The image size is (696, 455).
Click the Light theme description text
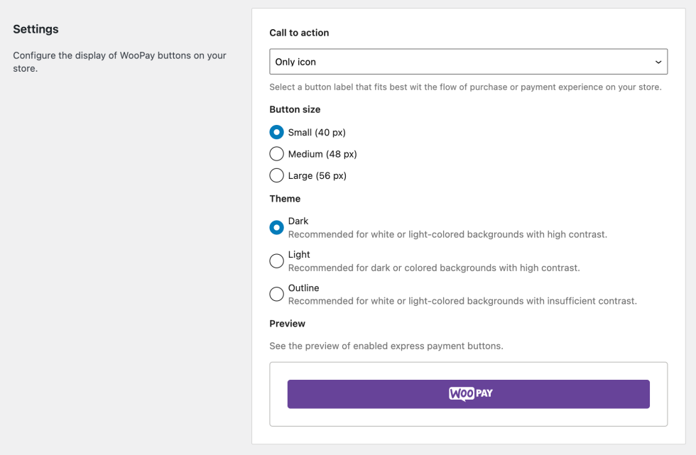coord(434,268)
